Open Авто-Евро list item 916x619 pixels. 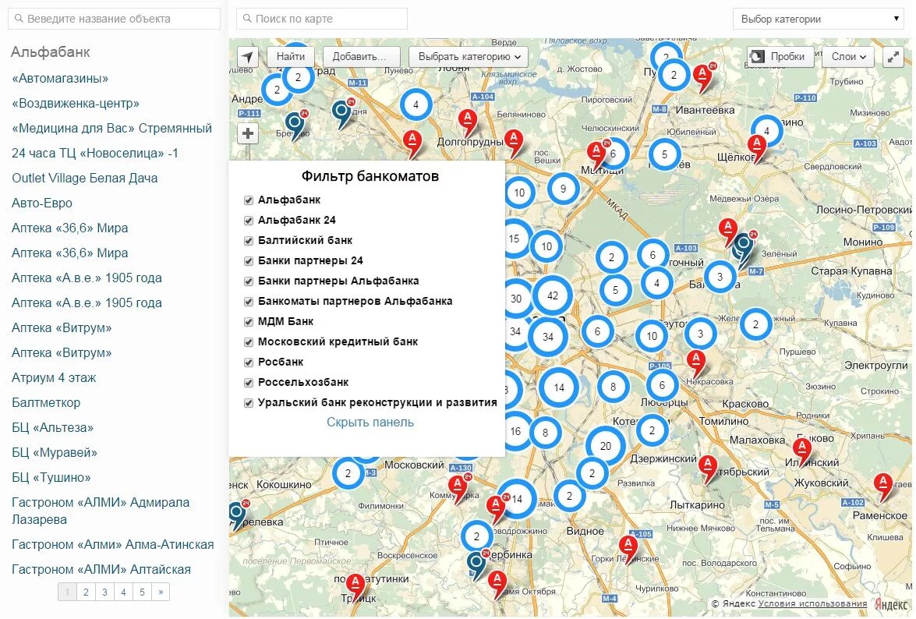click(x=42, y=203)
